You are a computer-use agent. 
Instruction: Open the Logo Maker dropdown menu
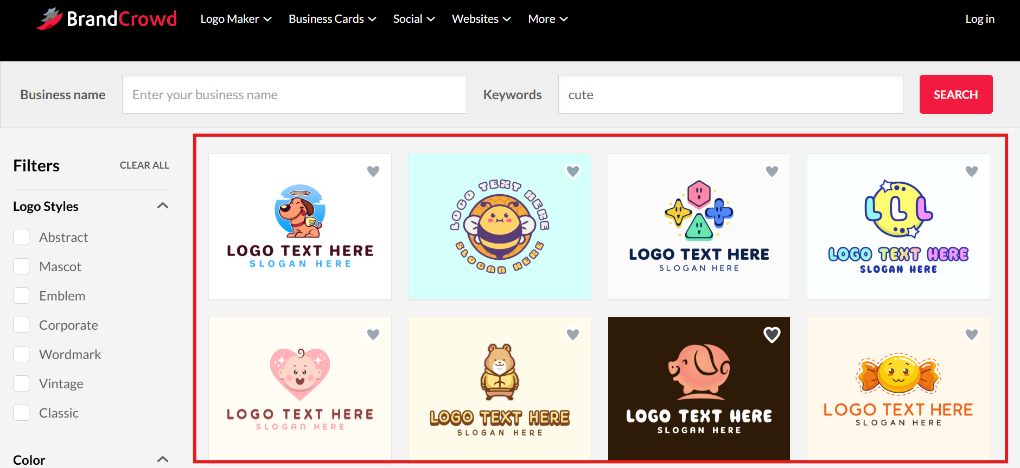pos(236,19)
